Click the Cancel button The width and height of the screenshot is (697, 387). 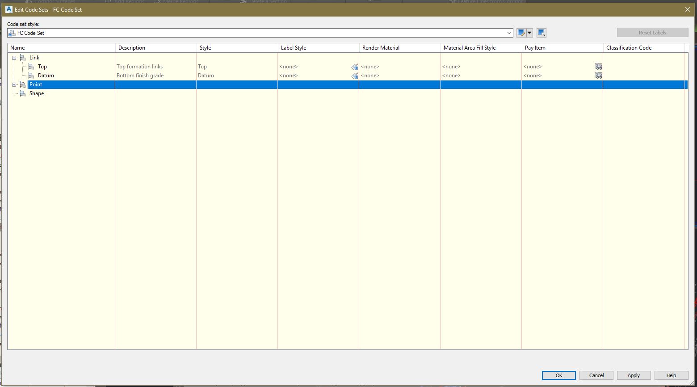coord(596,375)
